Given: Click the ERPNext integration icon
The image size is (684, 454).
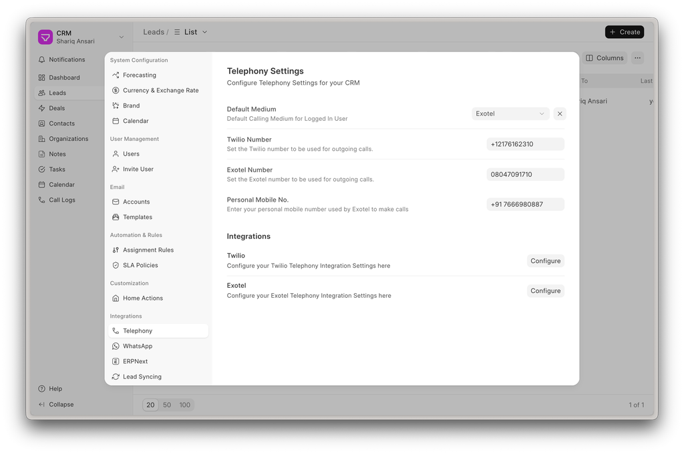Looking at the screenshot, I should point(116,362).
